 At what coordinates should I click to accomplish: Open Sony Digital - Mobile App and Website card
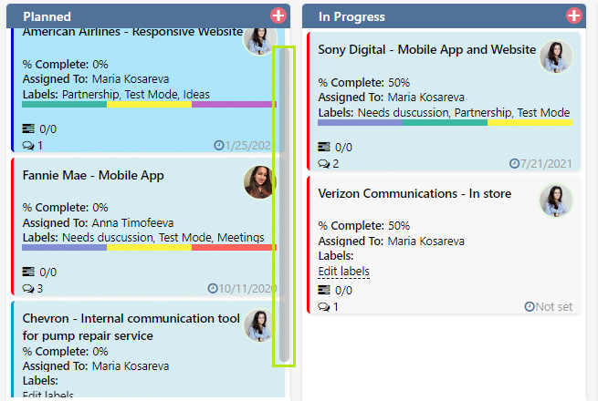pos(426,49)
